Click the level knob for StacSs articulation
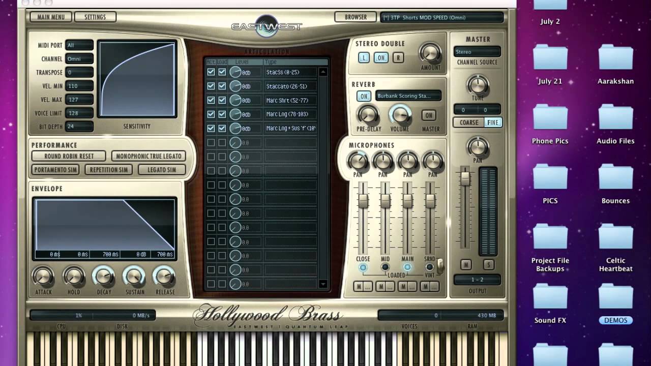 (235, 72)
